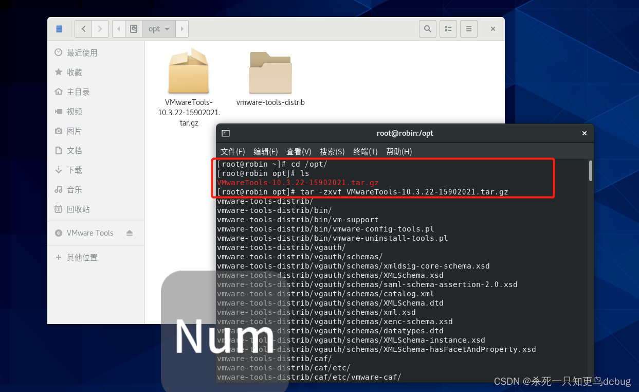Open the opt path dropdown
The image size is (639, 392).
159,29
